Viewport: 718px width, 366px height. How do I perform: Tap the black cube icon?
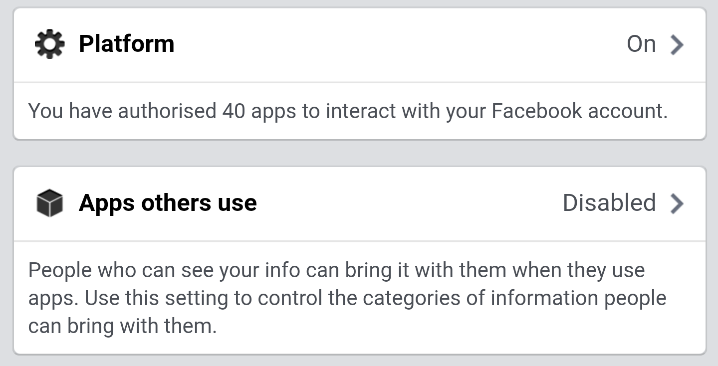pyautogui.click(x=49, y=203)
